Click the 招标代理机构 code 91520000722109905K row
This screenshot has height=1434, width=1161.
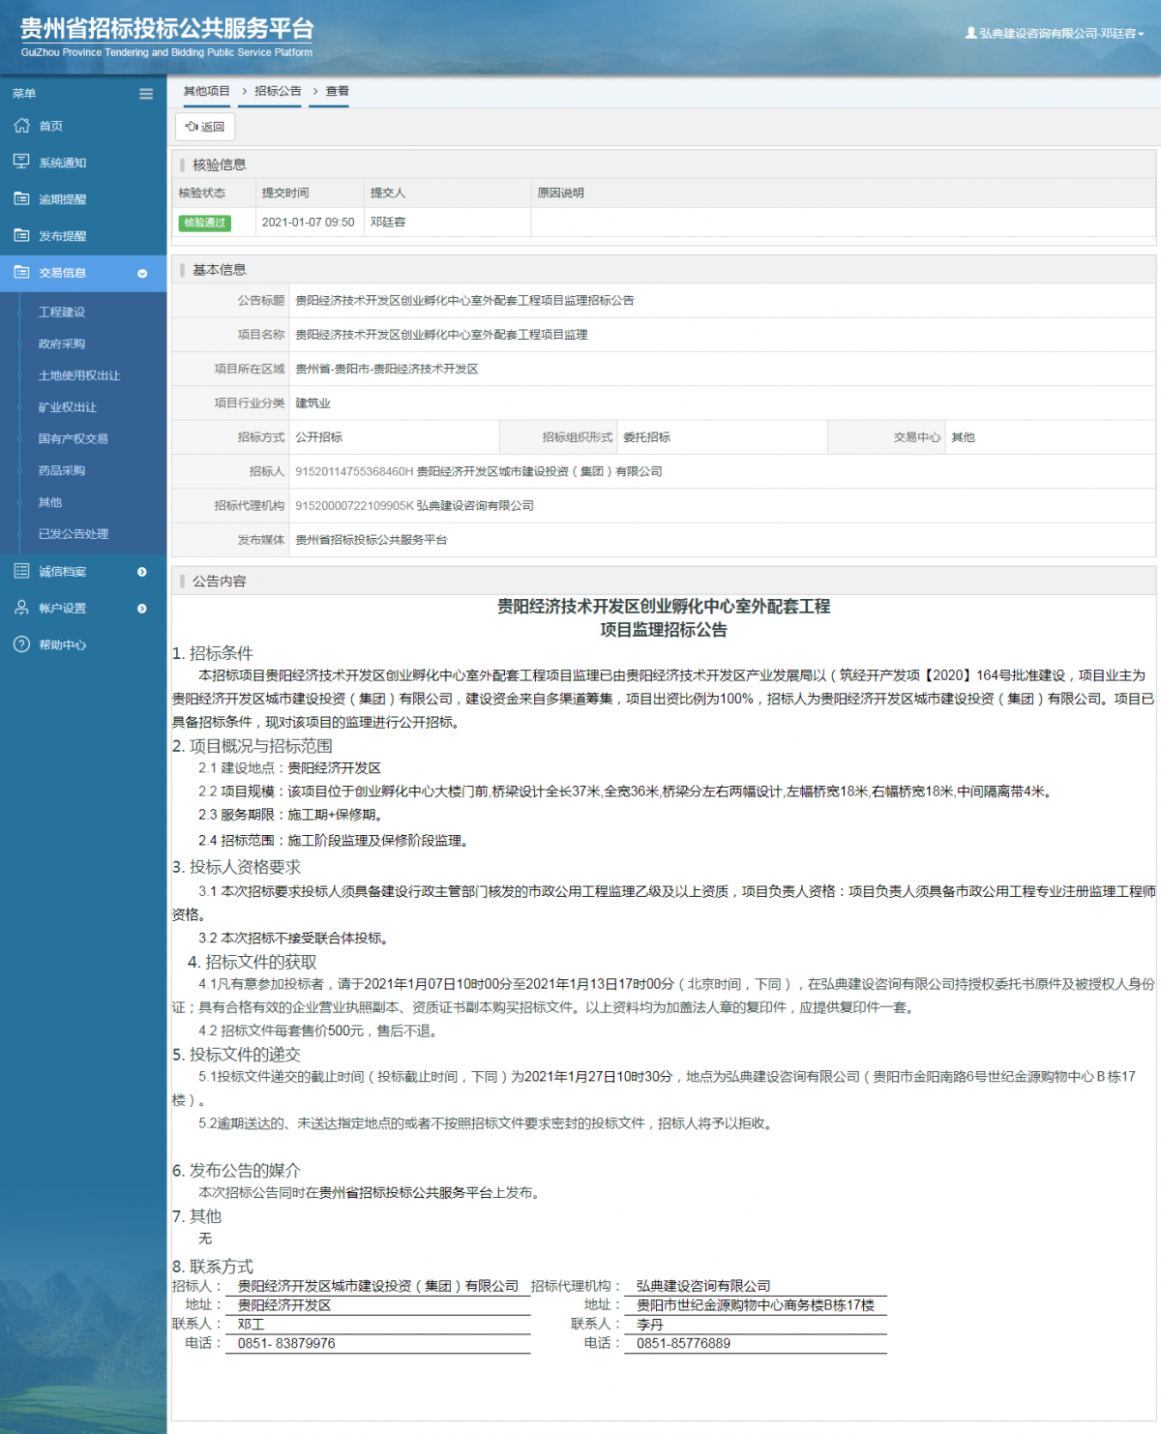[x=414, y=506]
